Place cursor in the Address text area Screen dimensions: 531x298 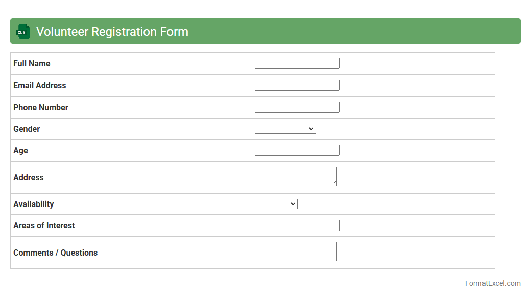[295, 176]
